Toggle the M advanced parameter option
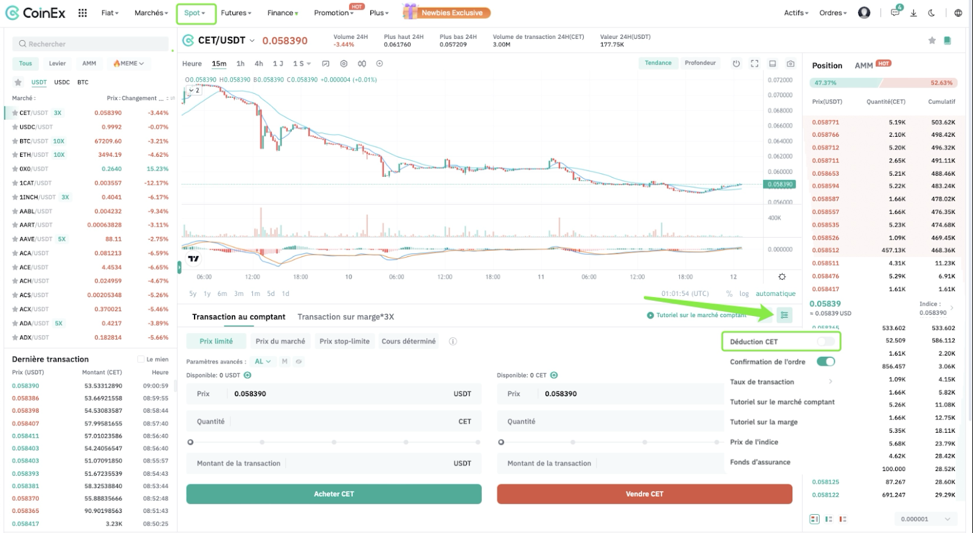The image size is (973, 533). point(285,362)
